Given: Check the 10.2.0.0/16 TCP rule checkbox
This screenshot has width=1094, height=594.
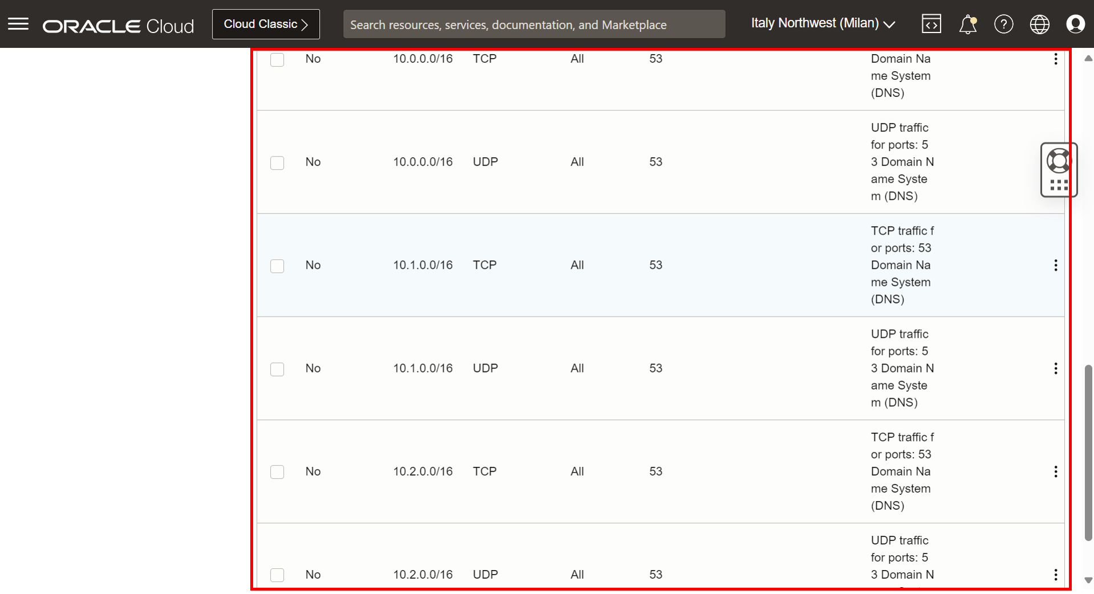Looking at the screenshot, I should tap(277, 472).
